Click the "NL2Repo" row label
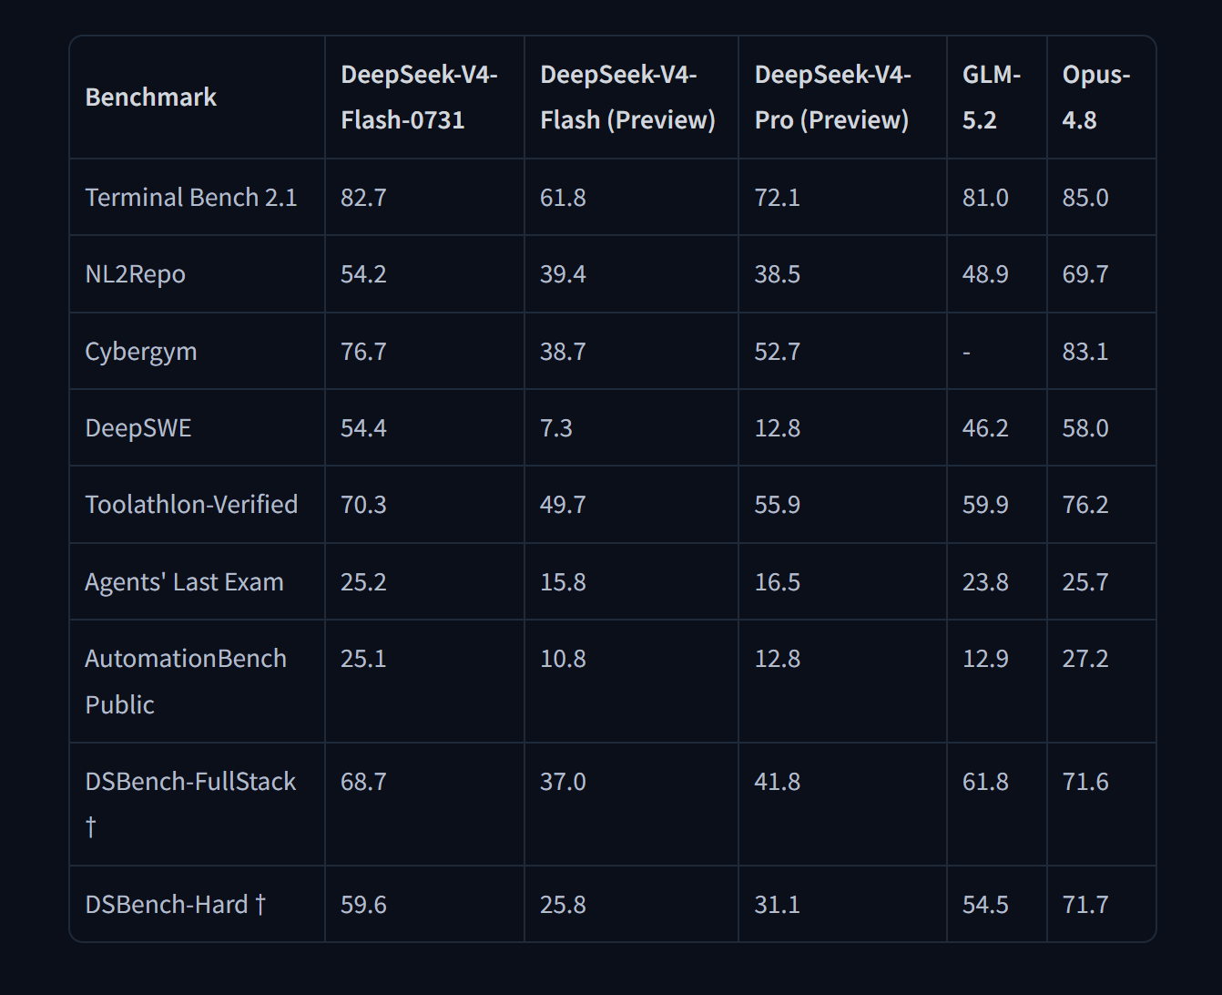1222x995 pixels. (136, 274)
